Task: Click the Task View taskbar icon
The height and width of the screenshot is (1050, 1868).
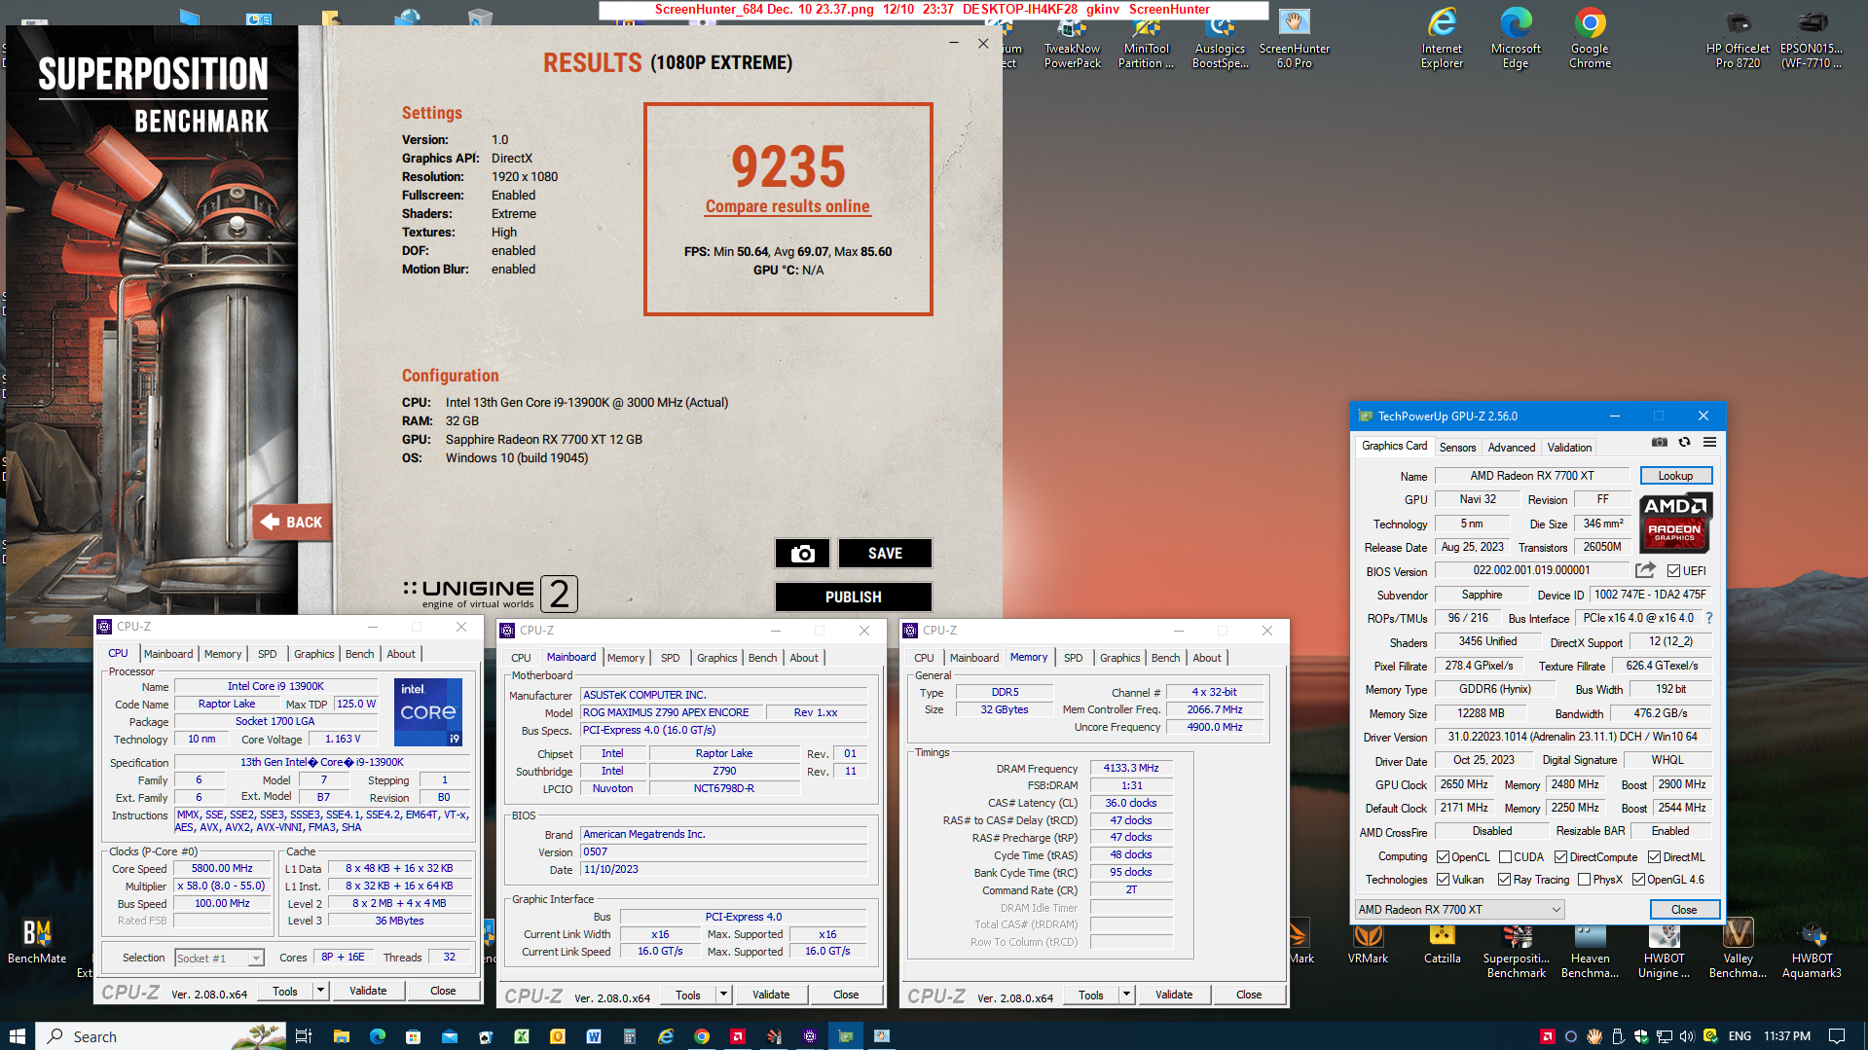Action: 304,1036
